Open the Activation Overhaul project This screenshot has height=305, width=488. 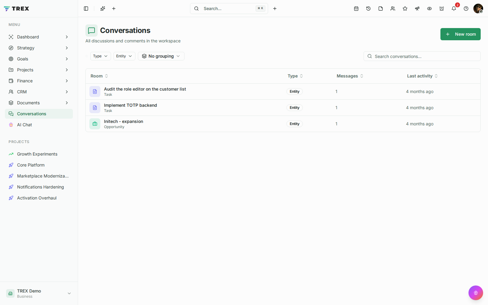[x=39, y=198]
